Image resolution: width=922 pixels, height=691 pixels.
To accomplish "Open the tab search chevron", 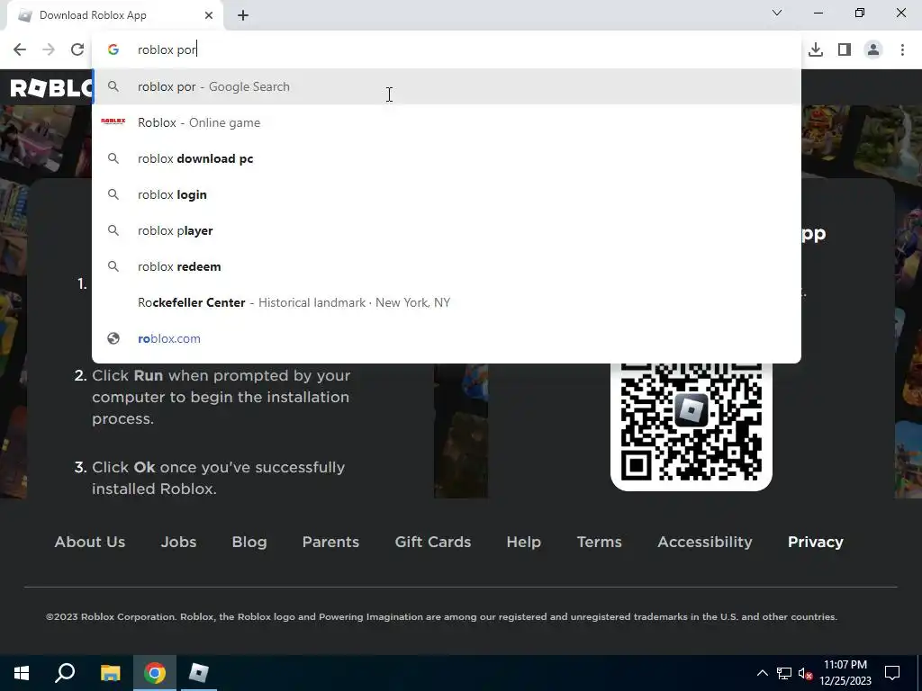I will [777, 13].
